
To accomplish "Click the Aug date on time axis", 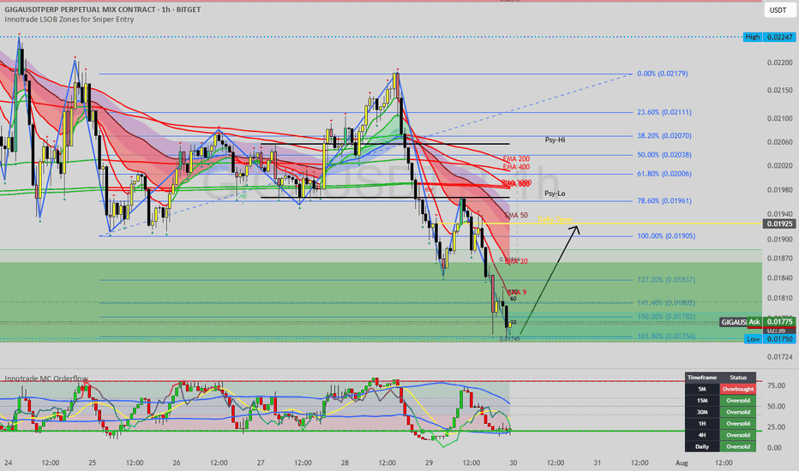I will coord(682,462).
